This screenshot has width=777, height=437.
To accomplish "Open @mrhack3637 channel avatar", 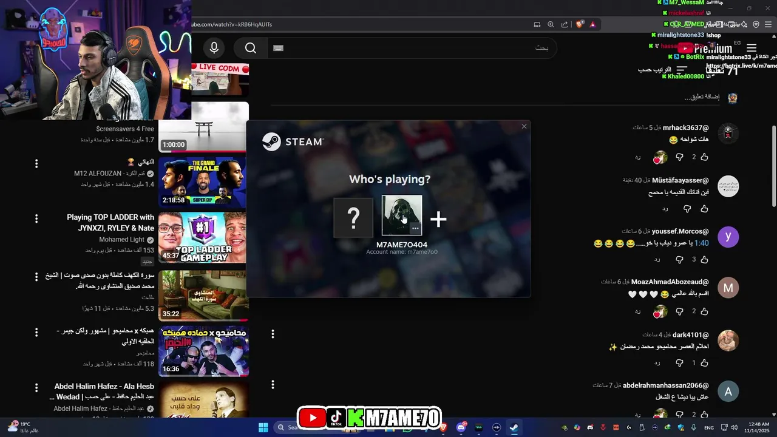I will point(728,134).
